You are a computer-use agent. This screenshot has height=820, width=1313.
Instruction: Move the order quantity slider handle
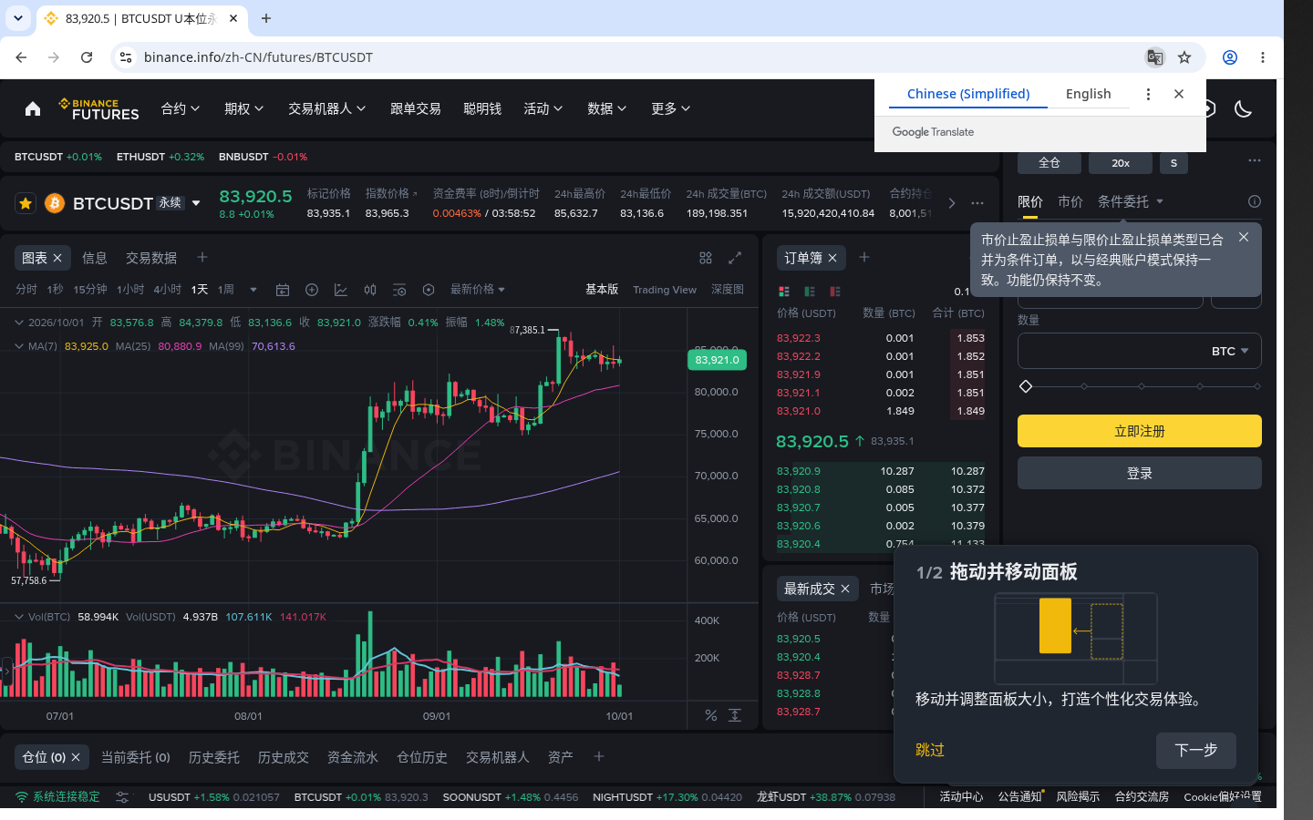pos(1026,386)
